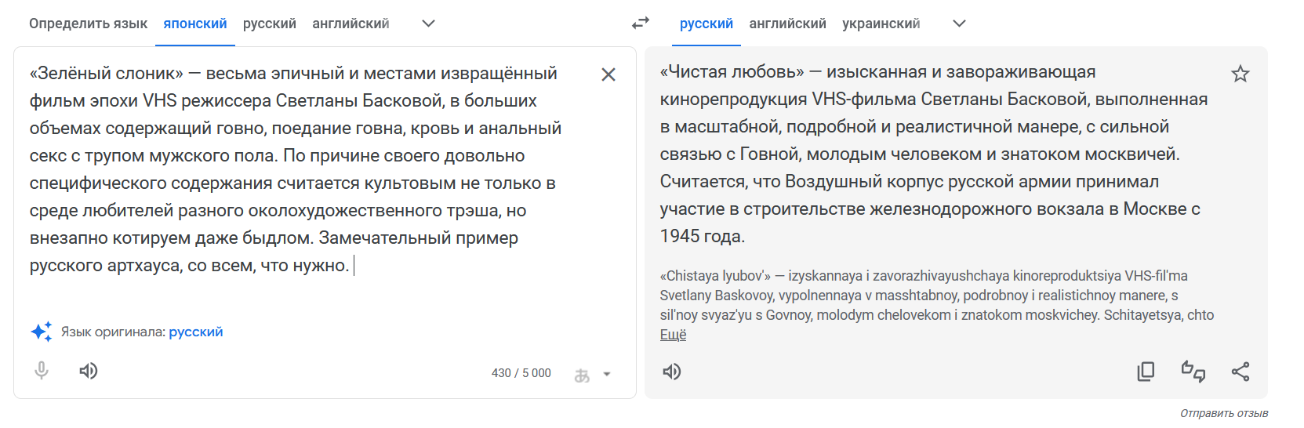Start voice input with microphone icon

42,371
